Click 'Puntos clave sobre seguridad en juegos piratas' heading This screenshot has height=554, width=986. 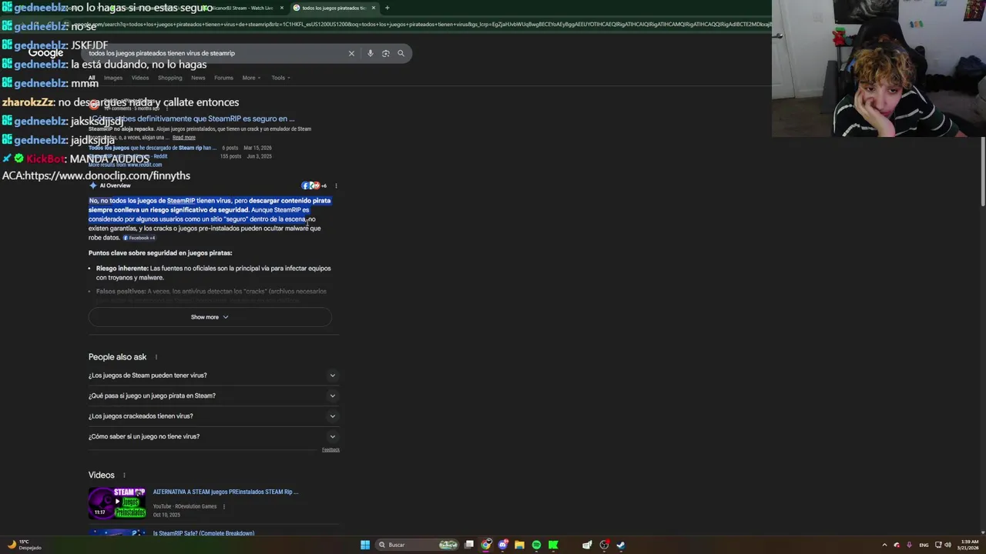[160, 253]
